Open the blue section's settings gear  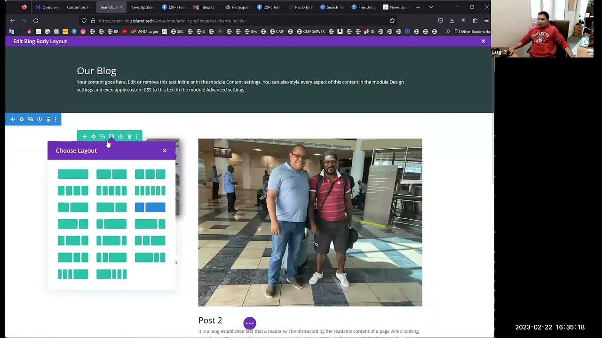22,119
